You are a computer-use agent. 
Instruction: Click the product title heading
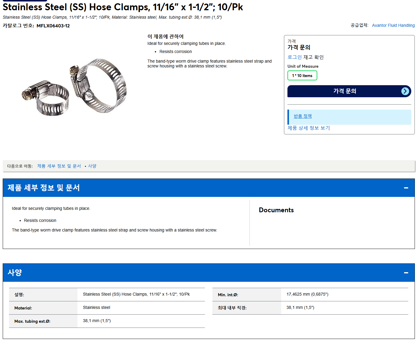pyautogui.click(x=123, y=7)
